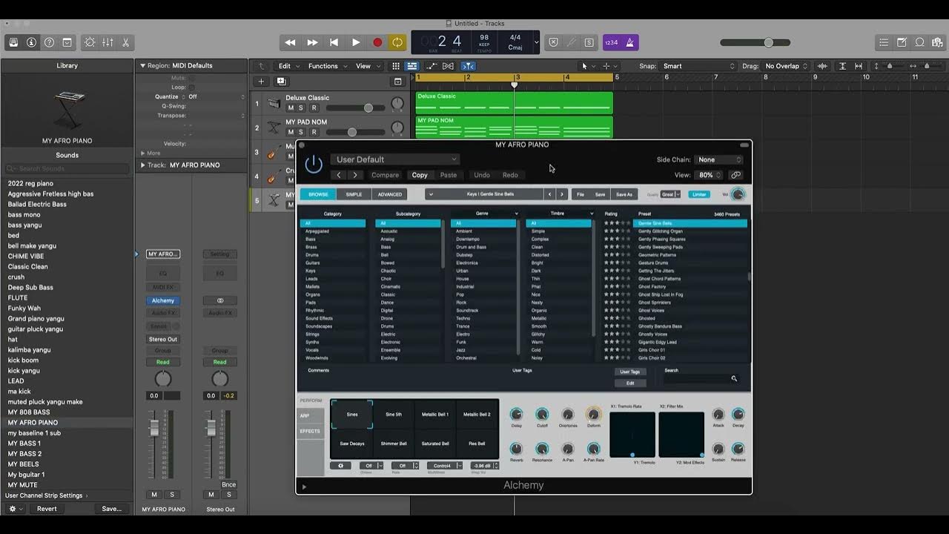Click the link icon in Alchemy header
Viewport: 949px width, 534px height.
[x=735, y=175]
